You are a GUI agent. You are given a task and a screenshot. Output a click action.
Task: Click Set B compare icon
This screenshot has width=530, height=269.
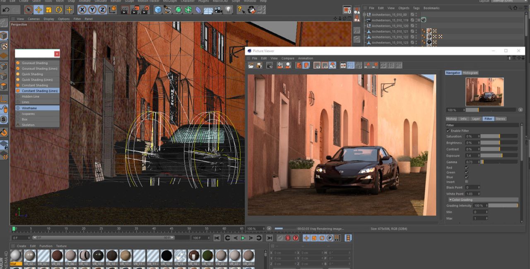(x=375, y=65)
